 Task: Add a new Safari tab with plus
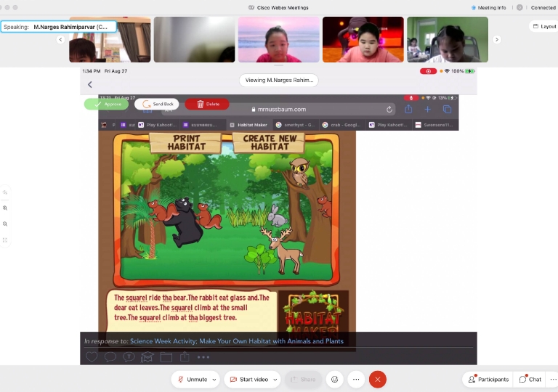click(x=428, y=110)
